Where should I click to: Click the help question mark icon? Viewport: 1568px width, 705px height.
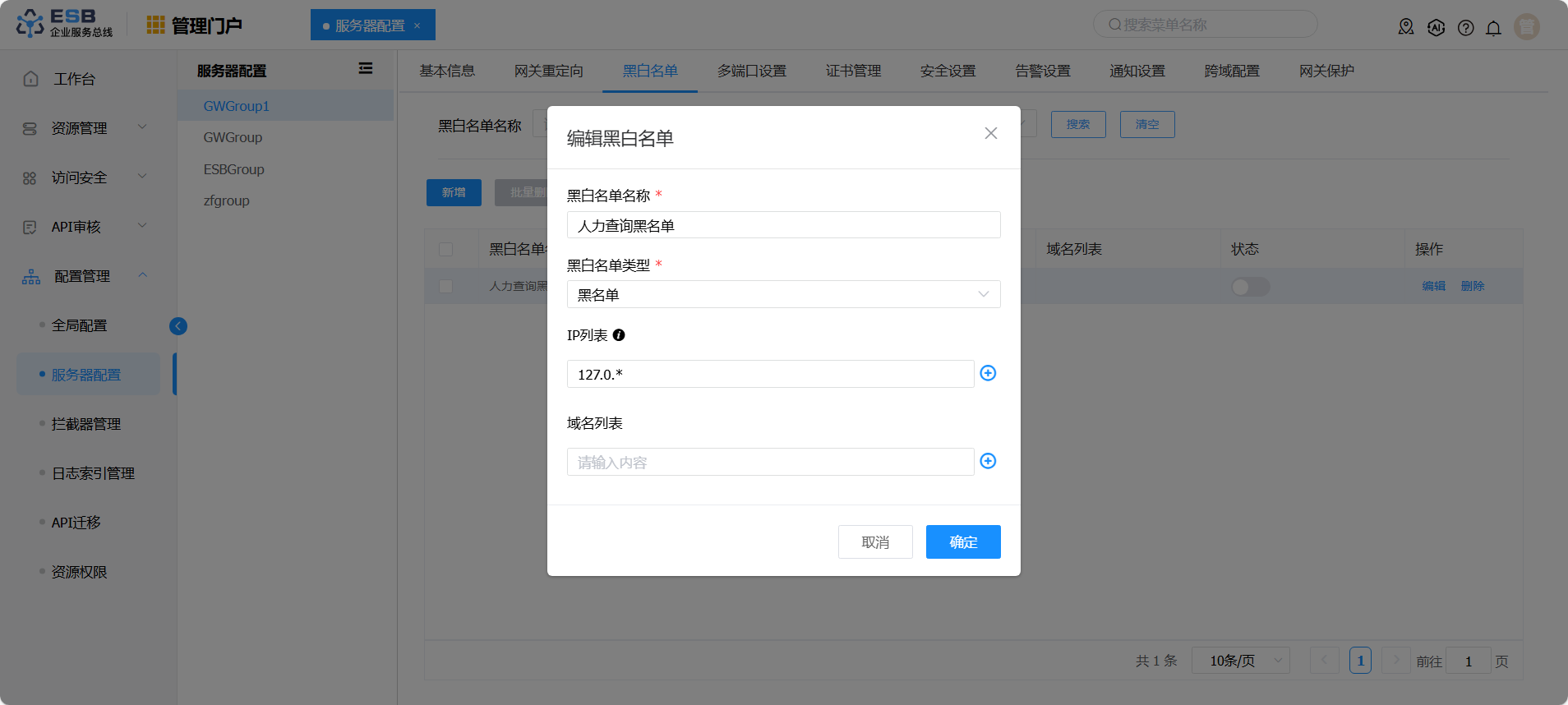(x=1465, y=27)
